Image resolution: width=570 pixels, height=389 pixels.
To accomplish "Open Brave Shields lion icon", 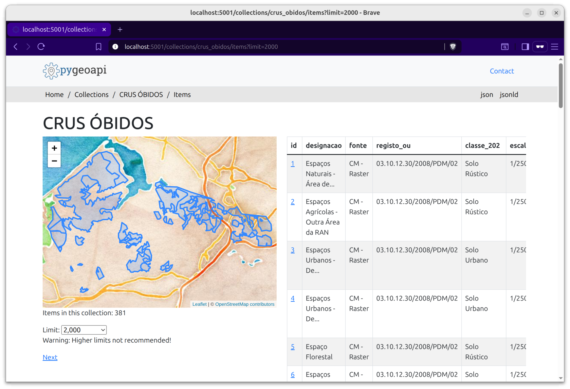I will pos(453,47).
